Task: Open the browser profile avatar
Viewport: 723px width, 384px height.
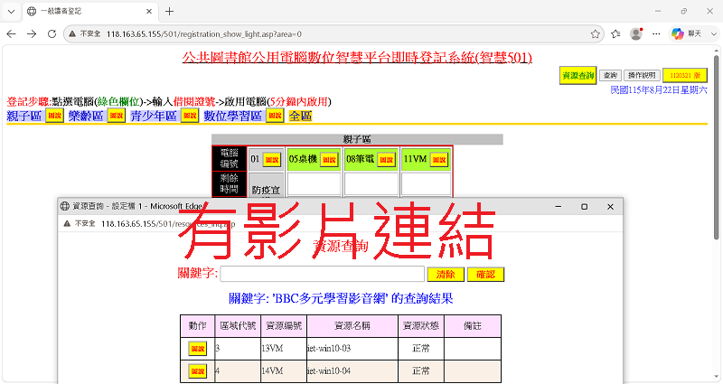Action: point(636,33)
